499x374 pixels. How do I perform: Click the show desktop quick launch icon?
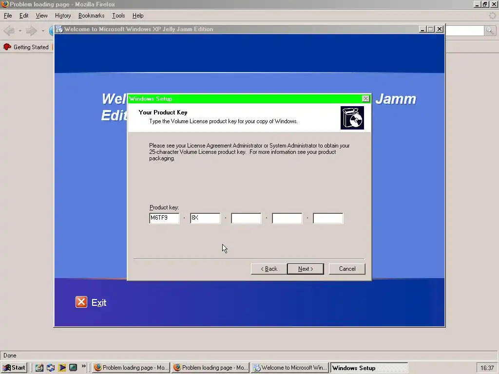click(x=73, y=368)
